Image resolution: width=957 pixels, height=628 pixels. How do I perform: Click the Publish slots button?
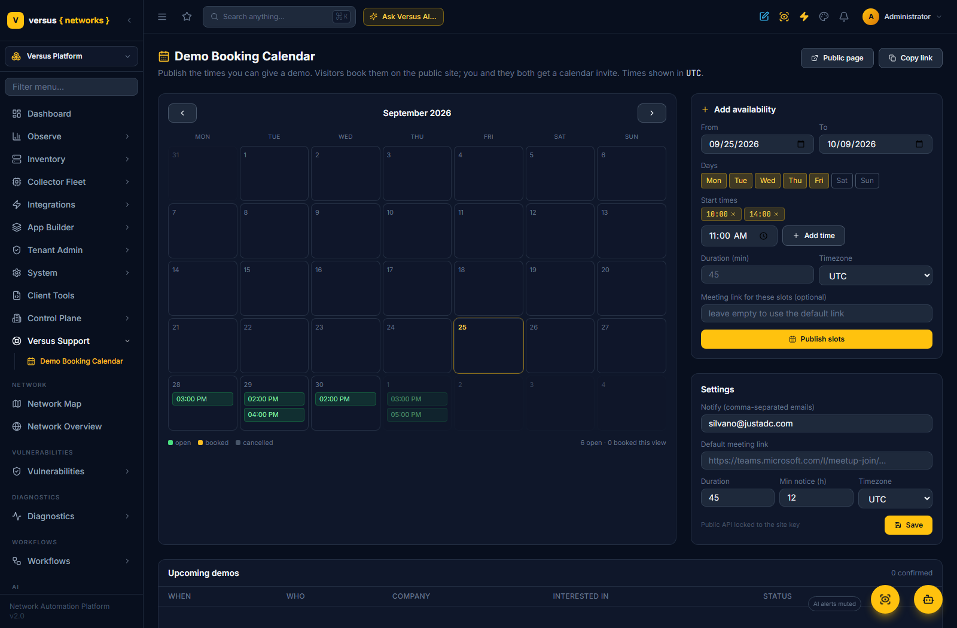[x=816, y=339]
